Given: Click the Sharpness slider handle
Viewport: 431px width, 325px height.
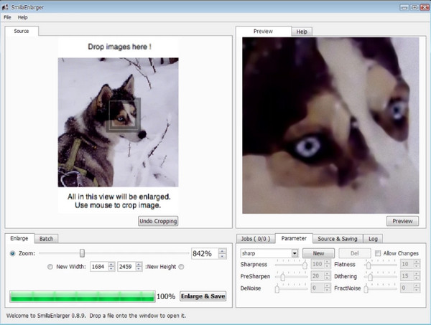Looking at the screenshot, I should point(305,265).
